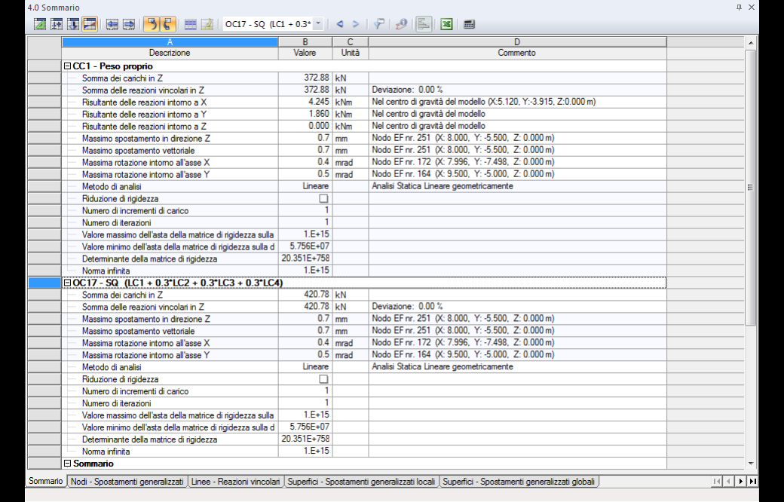Click Metodo di analisi row under CC1
This screenshot has width=784, height=502.
click(x=364, y=186)
